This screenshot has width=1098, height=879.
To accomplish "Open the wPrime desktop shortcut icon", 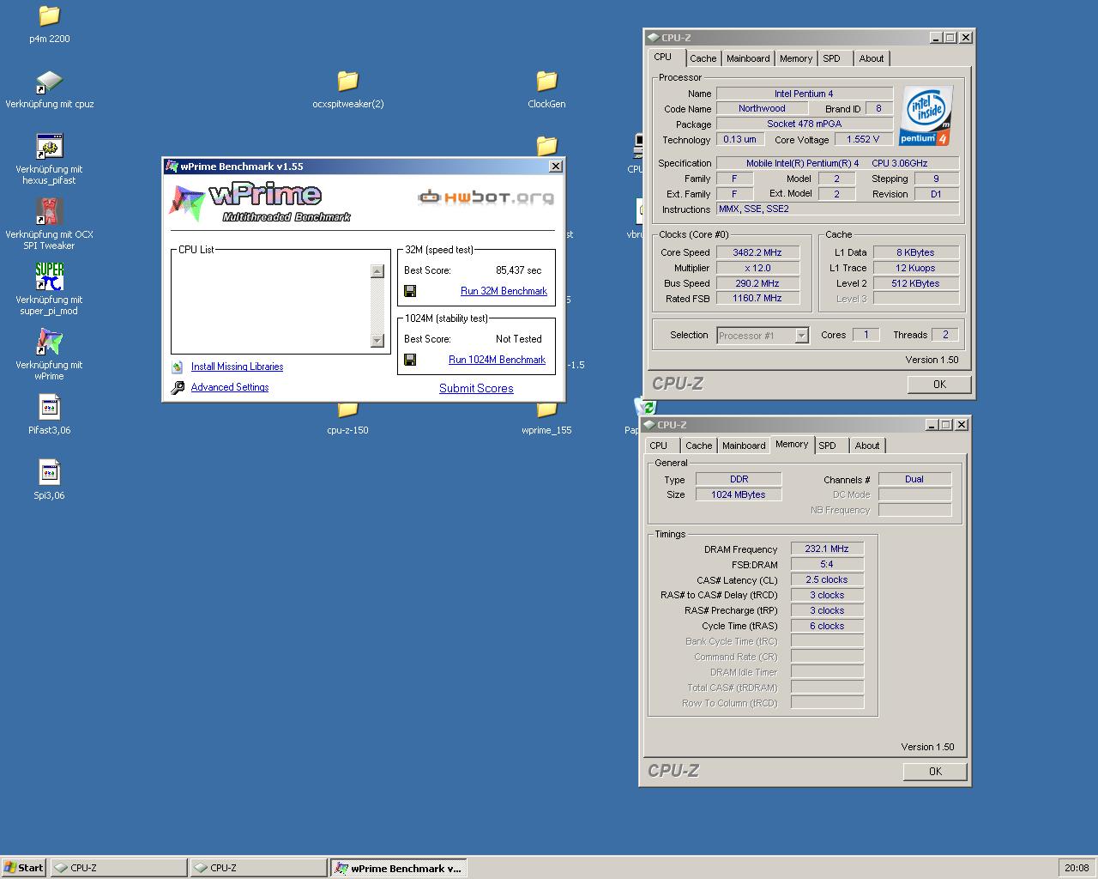I will (x=49, y=343).
